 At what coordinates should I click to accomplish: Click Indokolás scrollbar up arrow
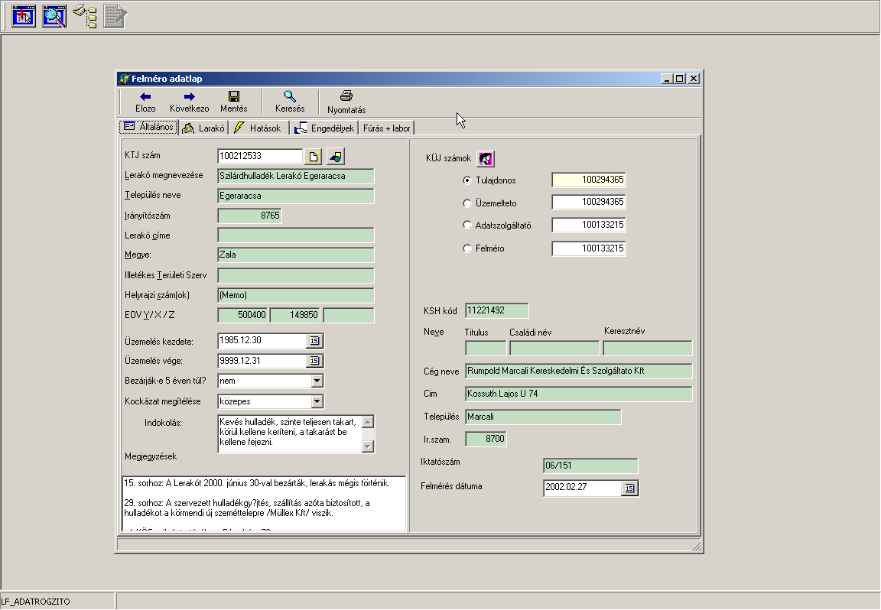pyautogui.click(x=368, y=422)
